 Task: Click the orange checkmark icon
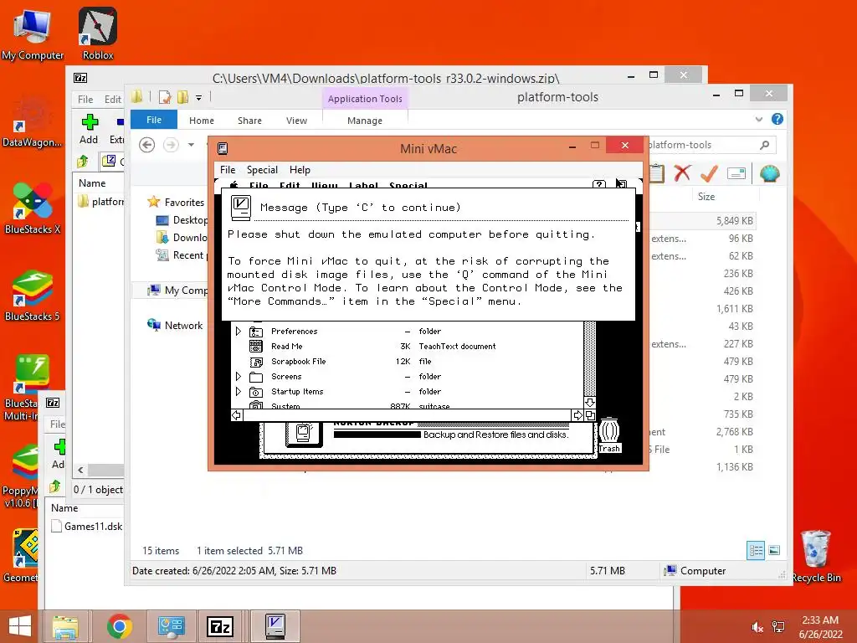tap(709, 174)
